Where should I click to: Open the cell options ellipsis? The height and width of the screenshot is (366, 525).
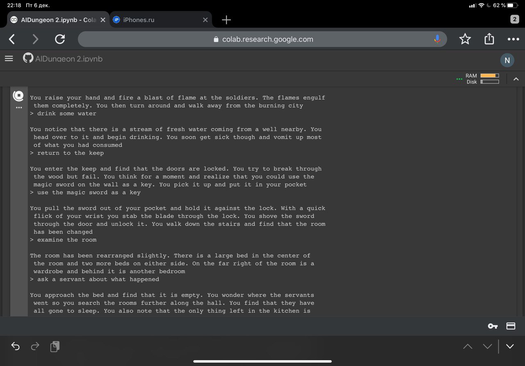(18, 108)
